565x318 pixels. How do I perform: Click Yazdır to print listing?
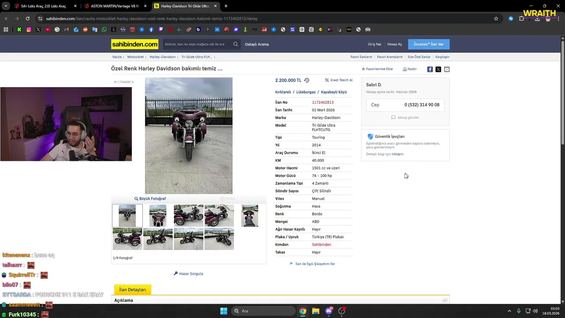click(410, 69)
